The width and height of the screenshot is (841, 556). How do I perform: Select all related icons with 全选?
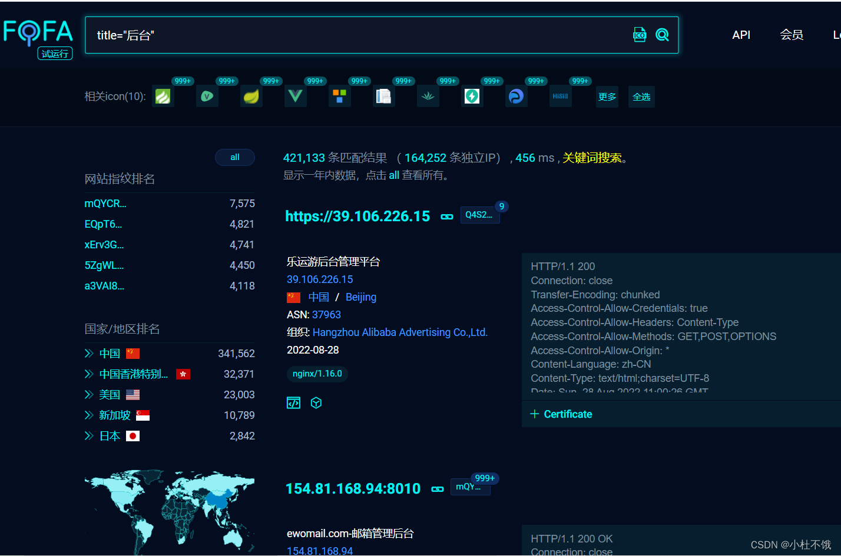pyautogui.click(x=641, y=96)
